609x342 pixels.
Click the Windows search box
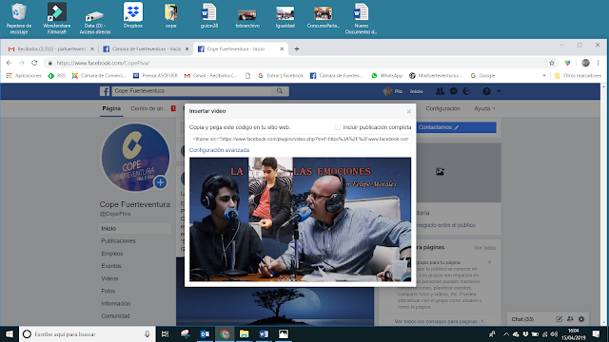coord(87,333)
